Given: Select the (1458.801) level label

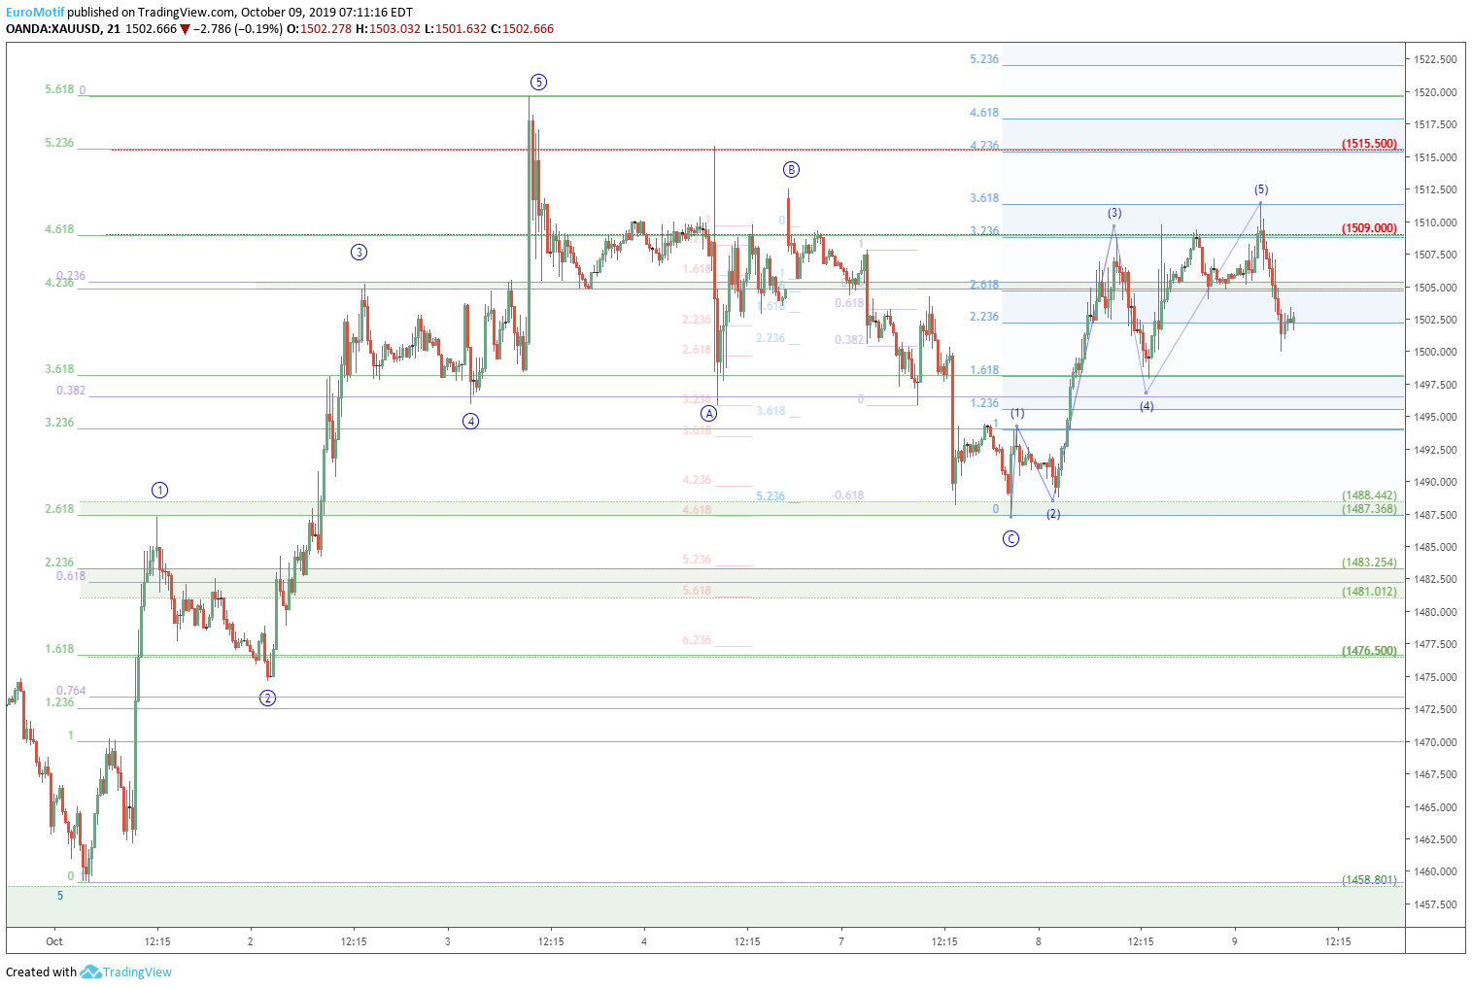Looking at the screenshot, I should coord(1369,880).
